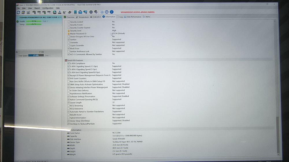Click the scrollbar up arrow
This screenshot has height=162, width=289.
tap(275, 21)
